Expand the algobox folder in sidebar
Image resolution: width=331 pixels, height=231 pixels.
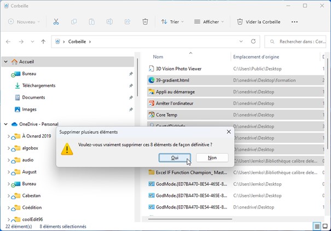9,148
